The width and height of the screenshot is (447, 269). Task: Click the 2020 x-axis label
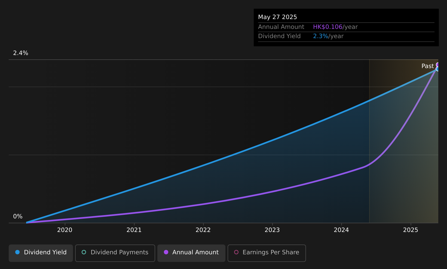(65, 230)
